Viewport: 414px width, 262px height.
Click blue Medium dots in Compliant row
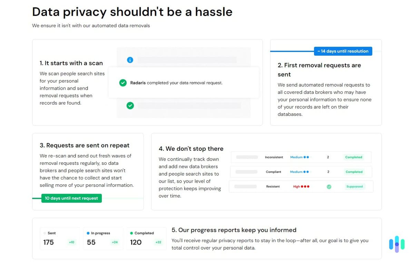pyautogui.click(x=306, y=172)
